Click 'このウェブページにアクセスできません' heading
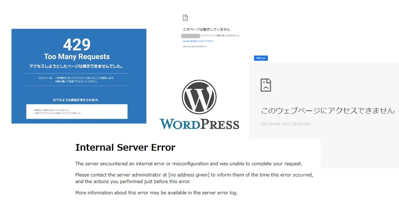The image size is (399, 209). tap(328, 110)
